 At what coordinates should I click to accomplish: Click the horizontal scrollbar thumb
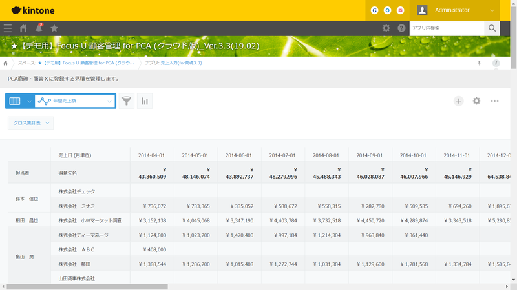pyautogui.click(x=87, y=287)
